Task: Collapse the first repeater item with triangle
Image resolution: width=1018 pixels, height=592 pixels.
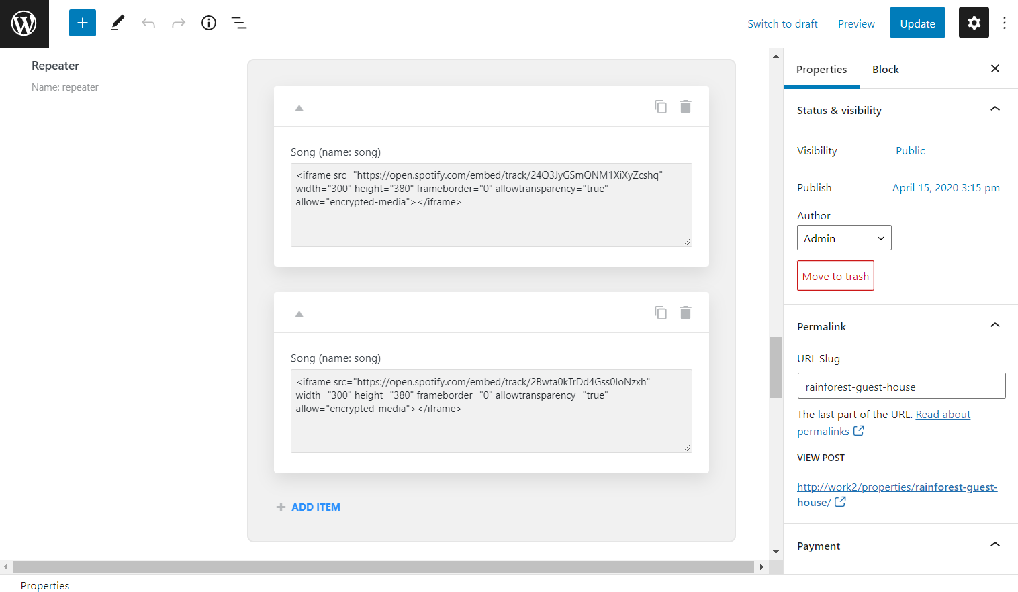Action: tap(299, 108)
